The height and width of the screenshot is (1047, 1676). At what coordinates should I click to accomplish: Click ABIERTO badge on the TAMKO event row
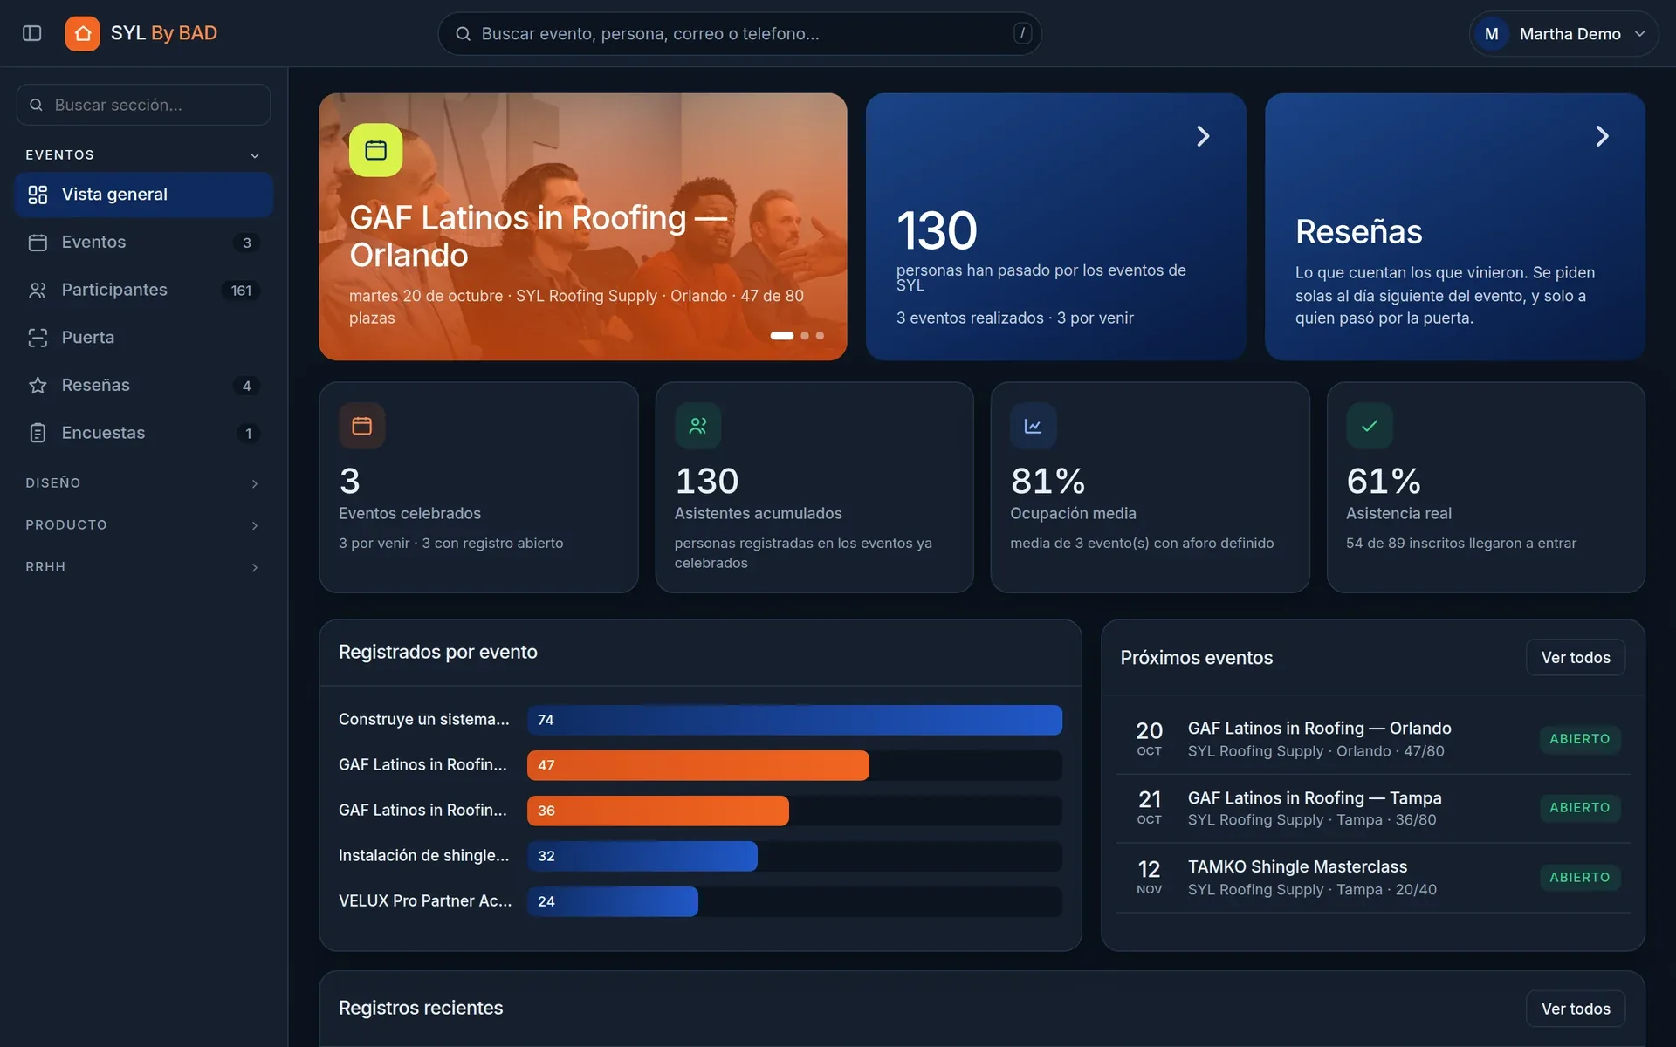[x=1579, y=878]
